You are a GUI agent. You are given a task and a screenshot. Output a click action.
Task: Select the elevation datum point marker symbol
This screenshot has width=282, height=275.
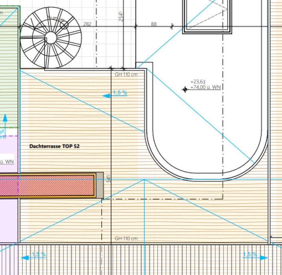185,89
